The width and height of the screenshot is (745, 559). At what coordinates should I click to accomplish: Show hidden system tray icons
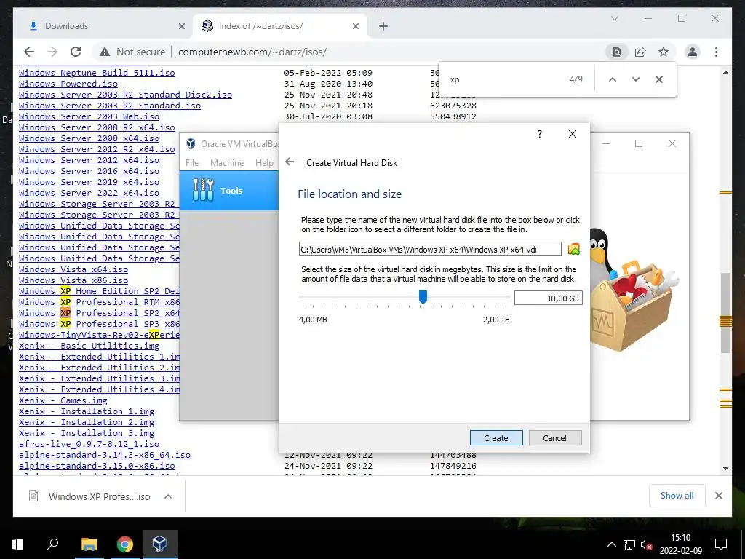click(x=611, y=544)
